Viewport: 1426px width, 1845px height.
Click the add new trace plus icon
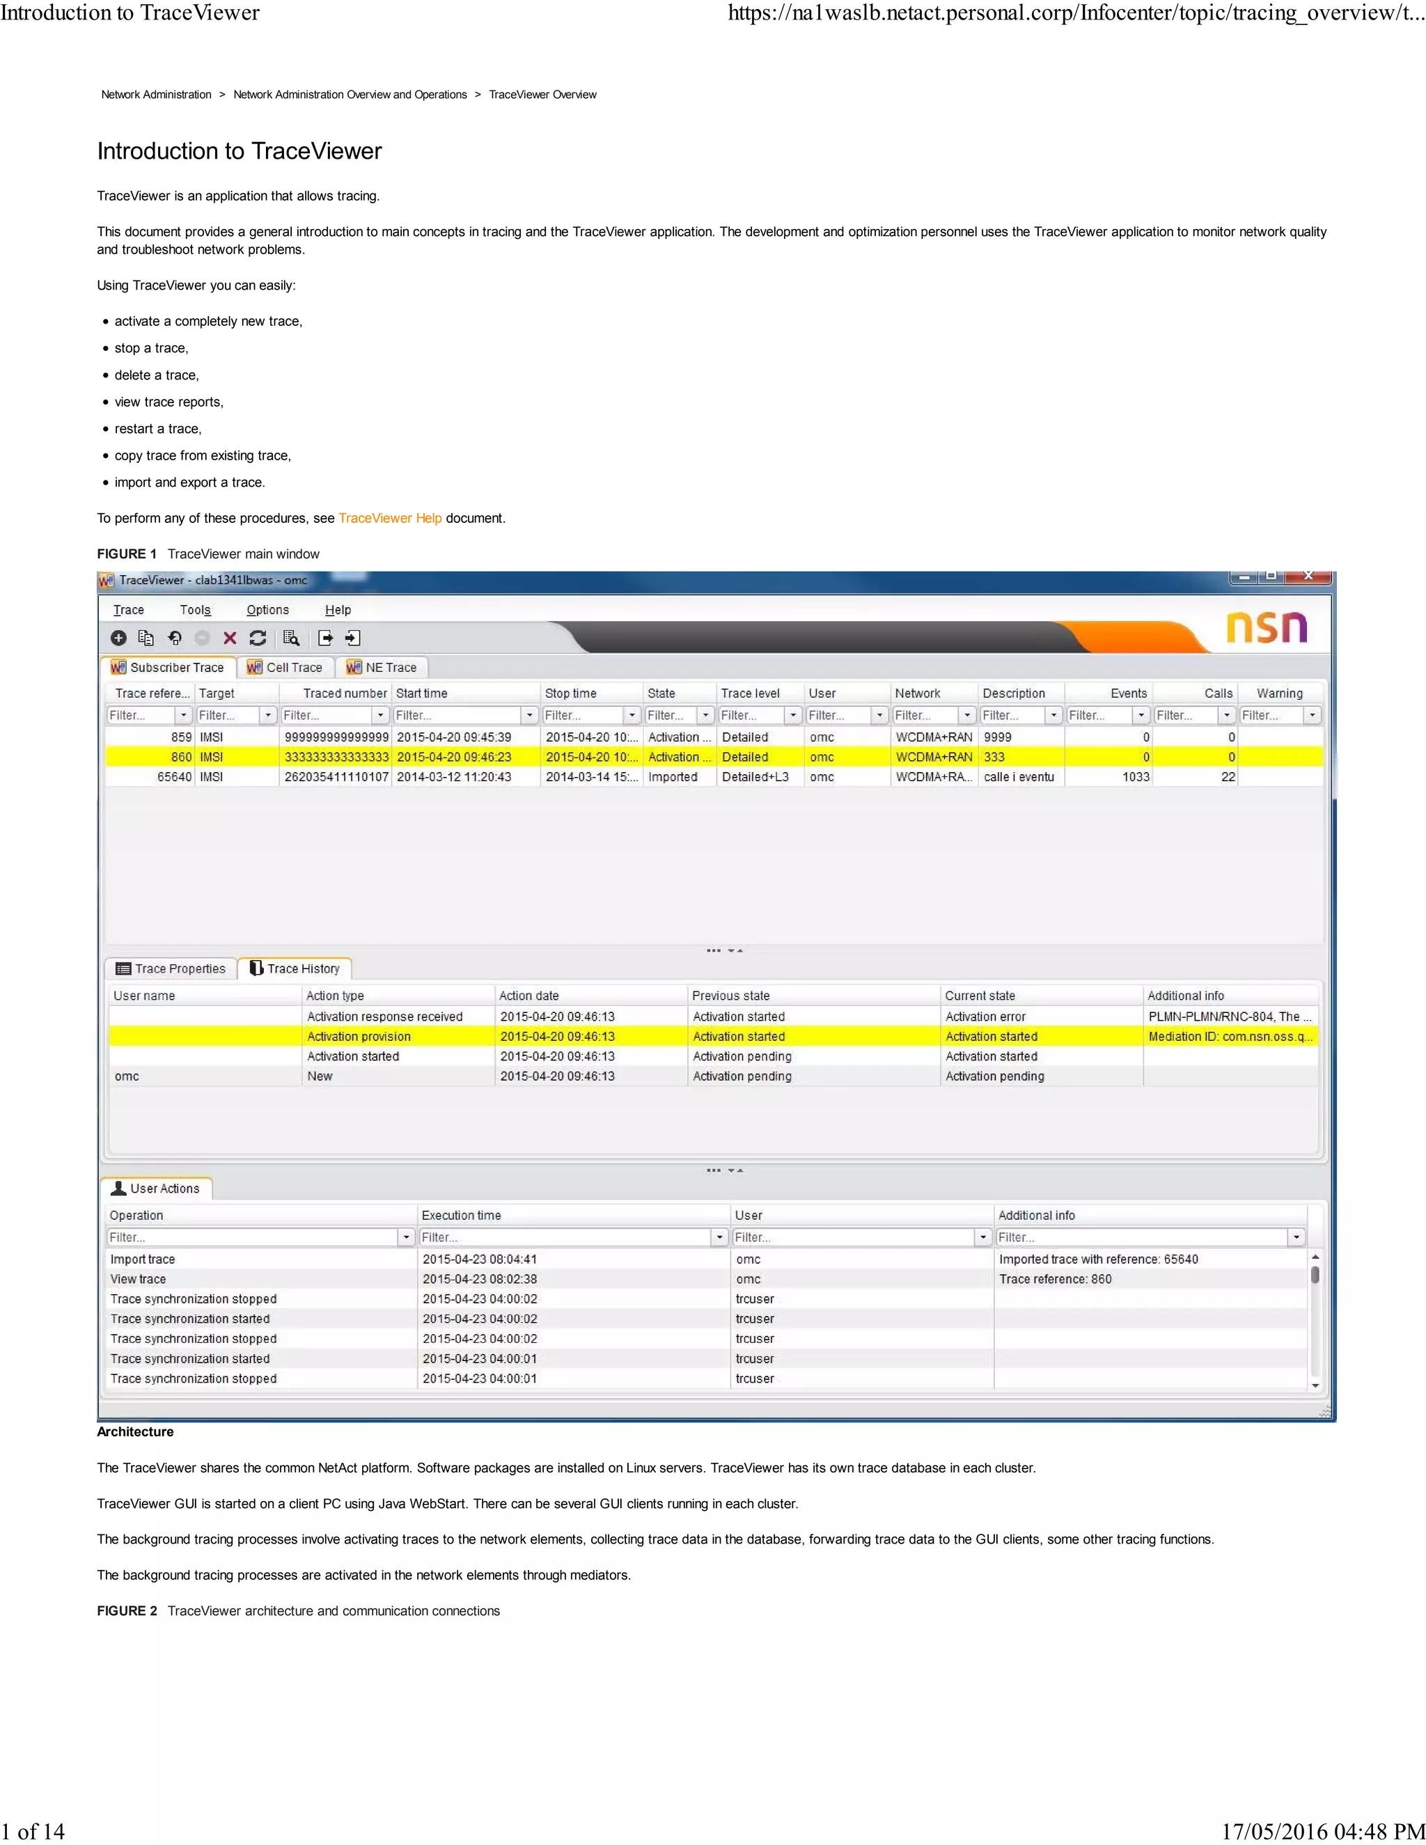pos(119,638)
